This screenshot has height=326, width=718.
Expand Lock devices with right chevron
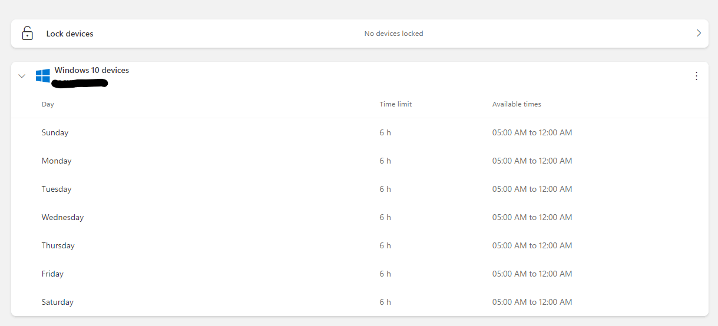699,34
